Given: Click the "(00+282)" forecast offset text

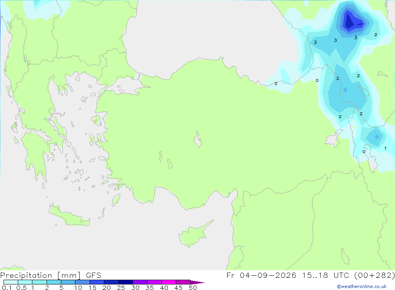Looking at the screenshot, I should (374, 275).
